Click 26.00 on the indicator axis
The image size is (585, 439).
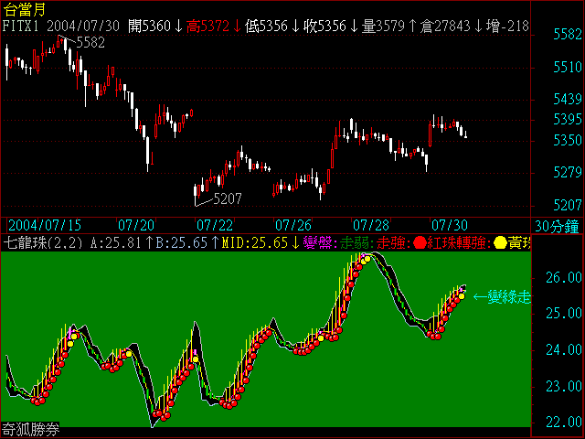564,277
